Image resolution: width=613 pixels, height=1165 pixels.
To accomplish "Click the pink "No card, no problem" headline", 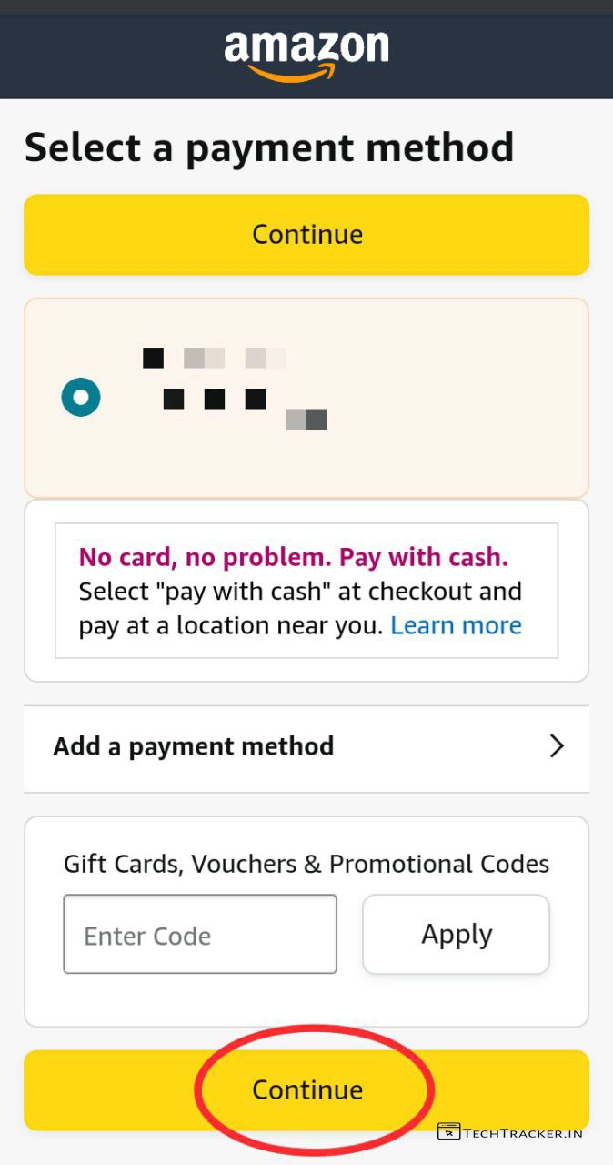I will 293,557.
